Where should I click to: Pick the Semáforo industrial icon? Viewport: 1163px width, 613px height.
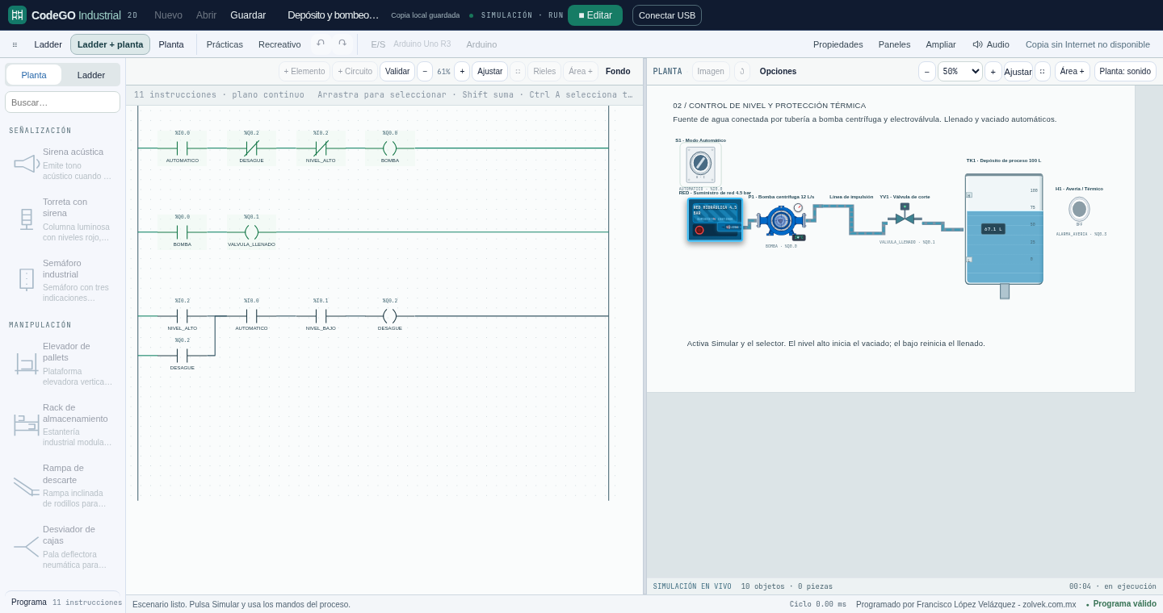pyautogui.click(x=27, y=280)
